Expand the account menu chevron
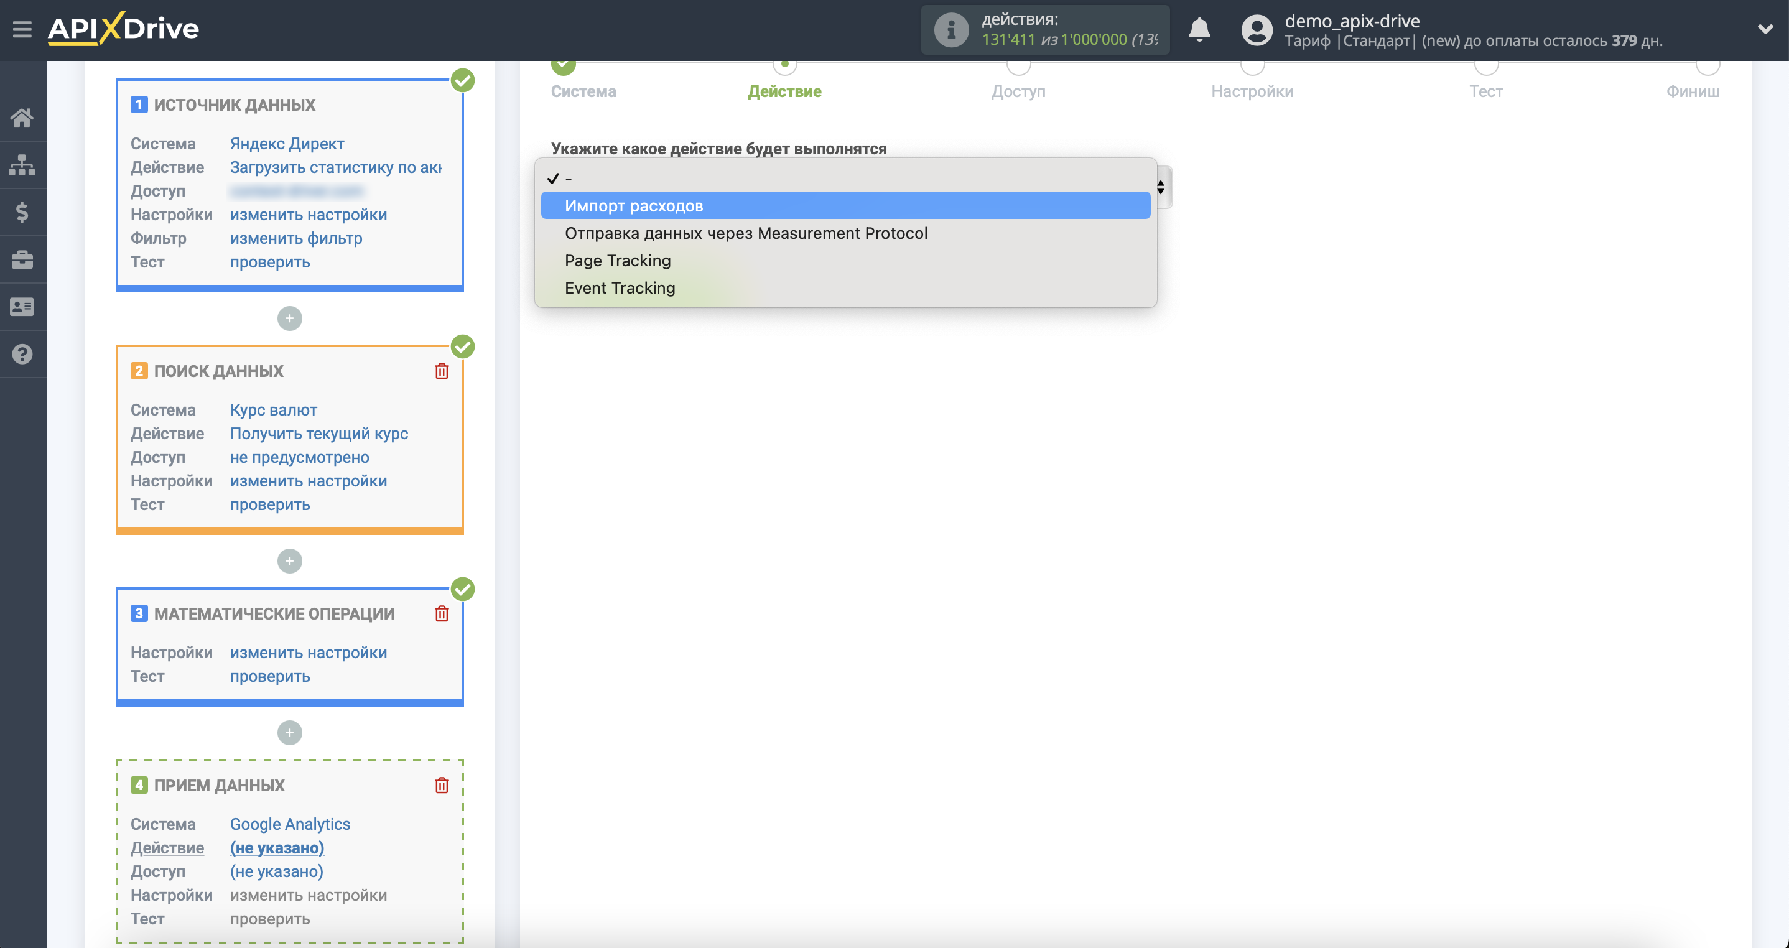This screenshot has height=948, width=1789. tap(1765, 29)
